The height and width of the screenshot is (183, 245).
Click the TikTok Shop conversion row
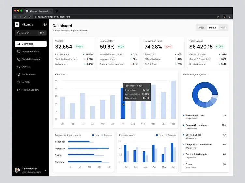click(x=163, y=64)
